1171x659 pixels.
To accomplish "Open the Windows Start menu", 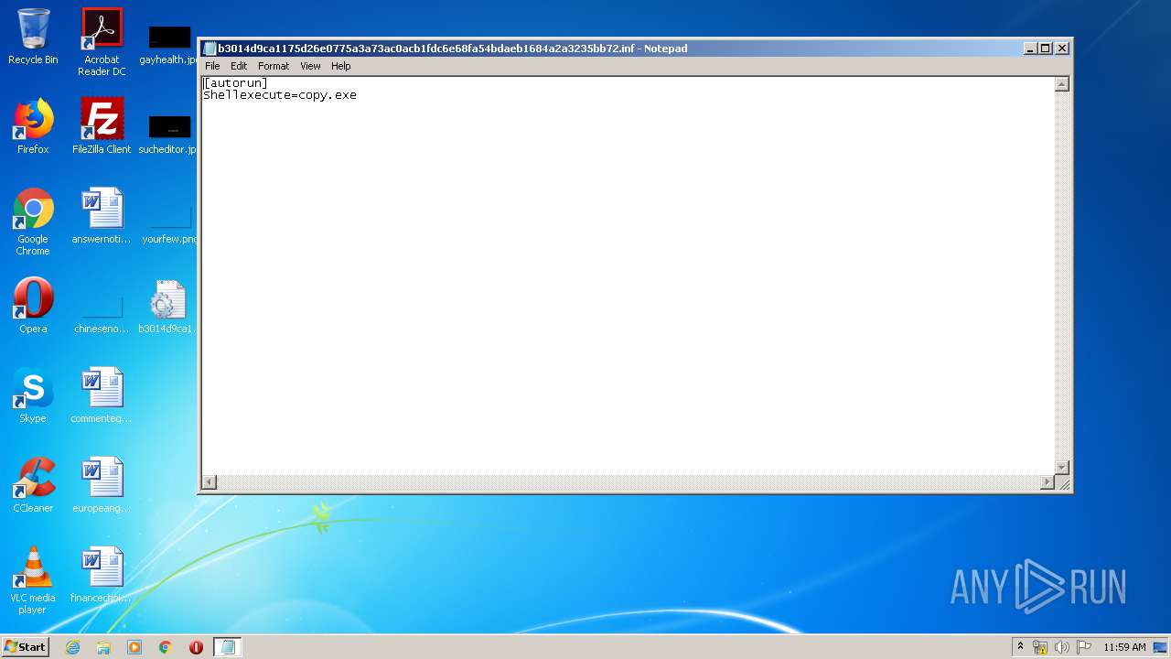I will 25,647.
